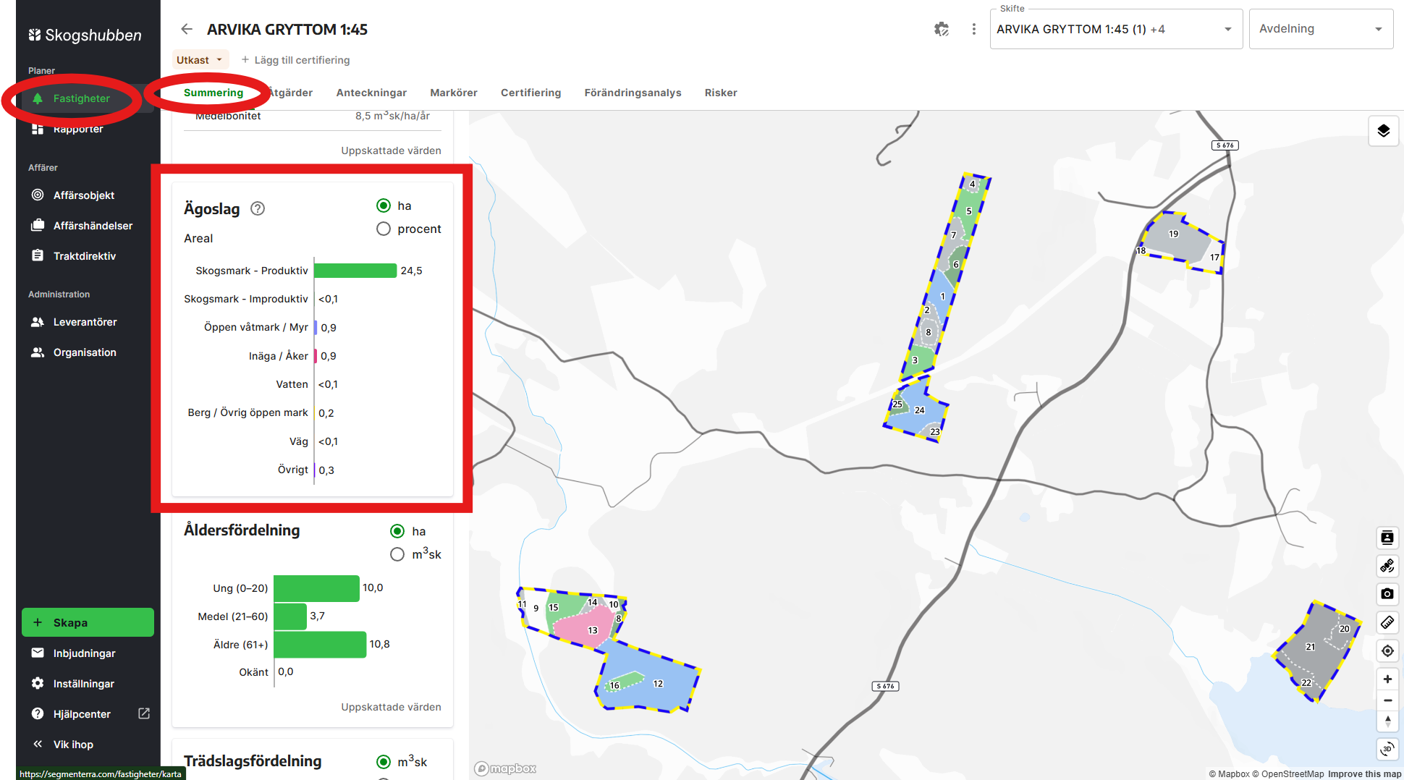Zoom in on the map
Screen dimensions: 1404x780
pos(1387,679)
